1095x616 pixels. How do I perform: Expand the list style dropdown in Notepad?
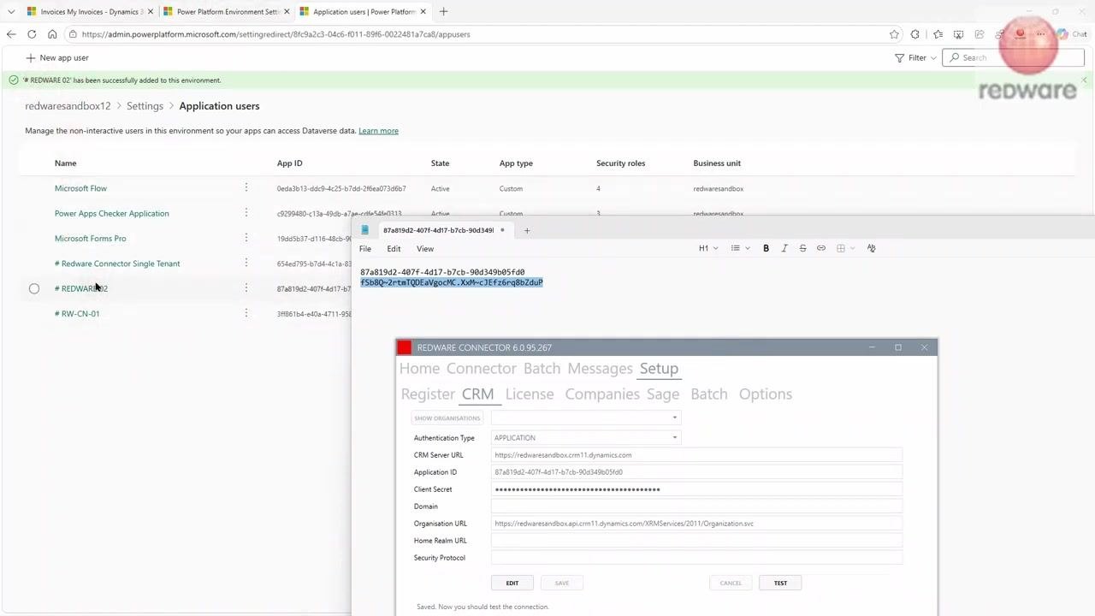click(x=741, y=248)
